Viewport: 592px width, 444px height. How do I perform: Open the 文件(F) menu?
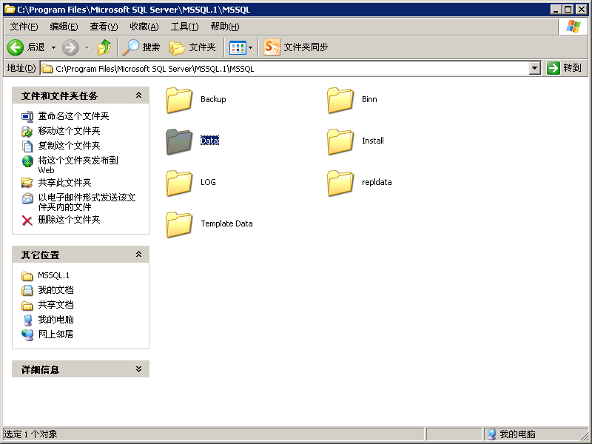point(24,27)
